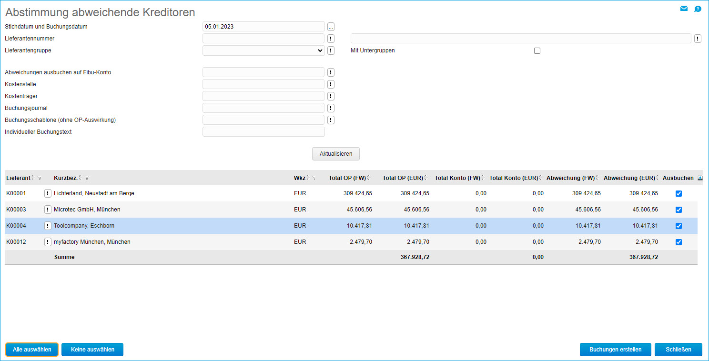Click the envelope mail icon at top right
This screenshot has height=361, width=709.
click(x=684, y=9)
